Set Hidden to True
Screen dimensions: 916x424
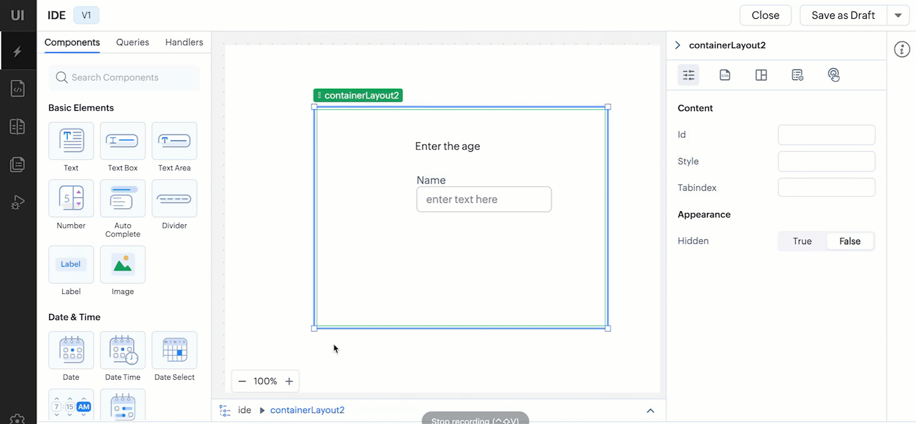coord(802,241)
